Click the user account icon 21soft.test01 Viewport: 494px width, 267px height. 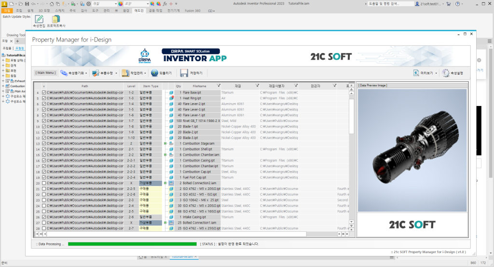pos(417,4)
